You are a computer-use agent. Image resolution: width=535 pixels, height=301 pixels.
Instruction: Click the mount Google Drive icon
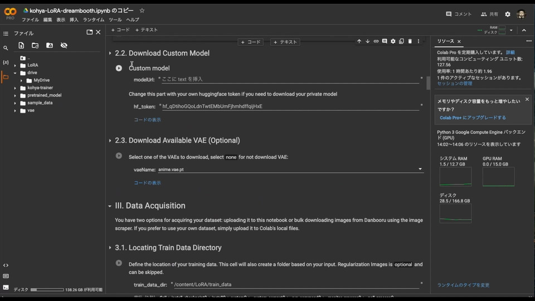(x=50, y=45)
